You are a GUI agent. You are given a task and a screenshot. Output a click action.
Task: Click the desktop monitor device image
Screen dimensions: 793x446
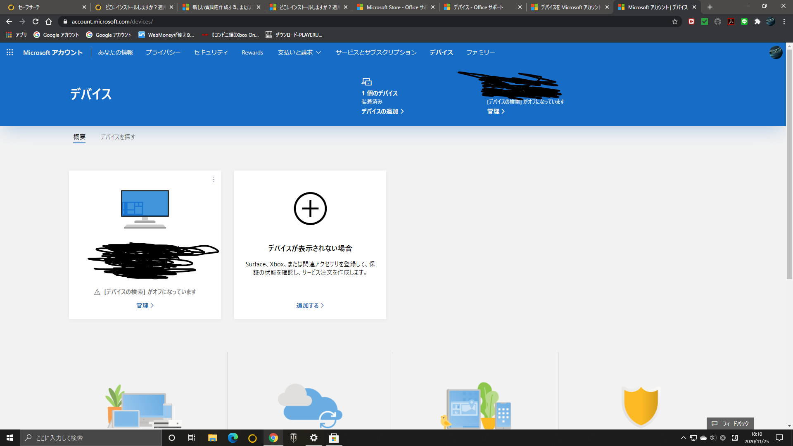tap(145, 209)
